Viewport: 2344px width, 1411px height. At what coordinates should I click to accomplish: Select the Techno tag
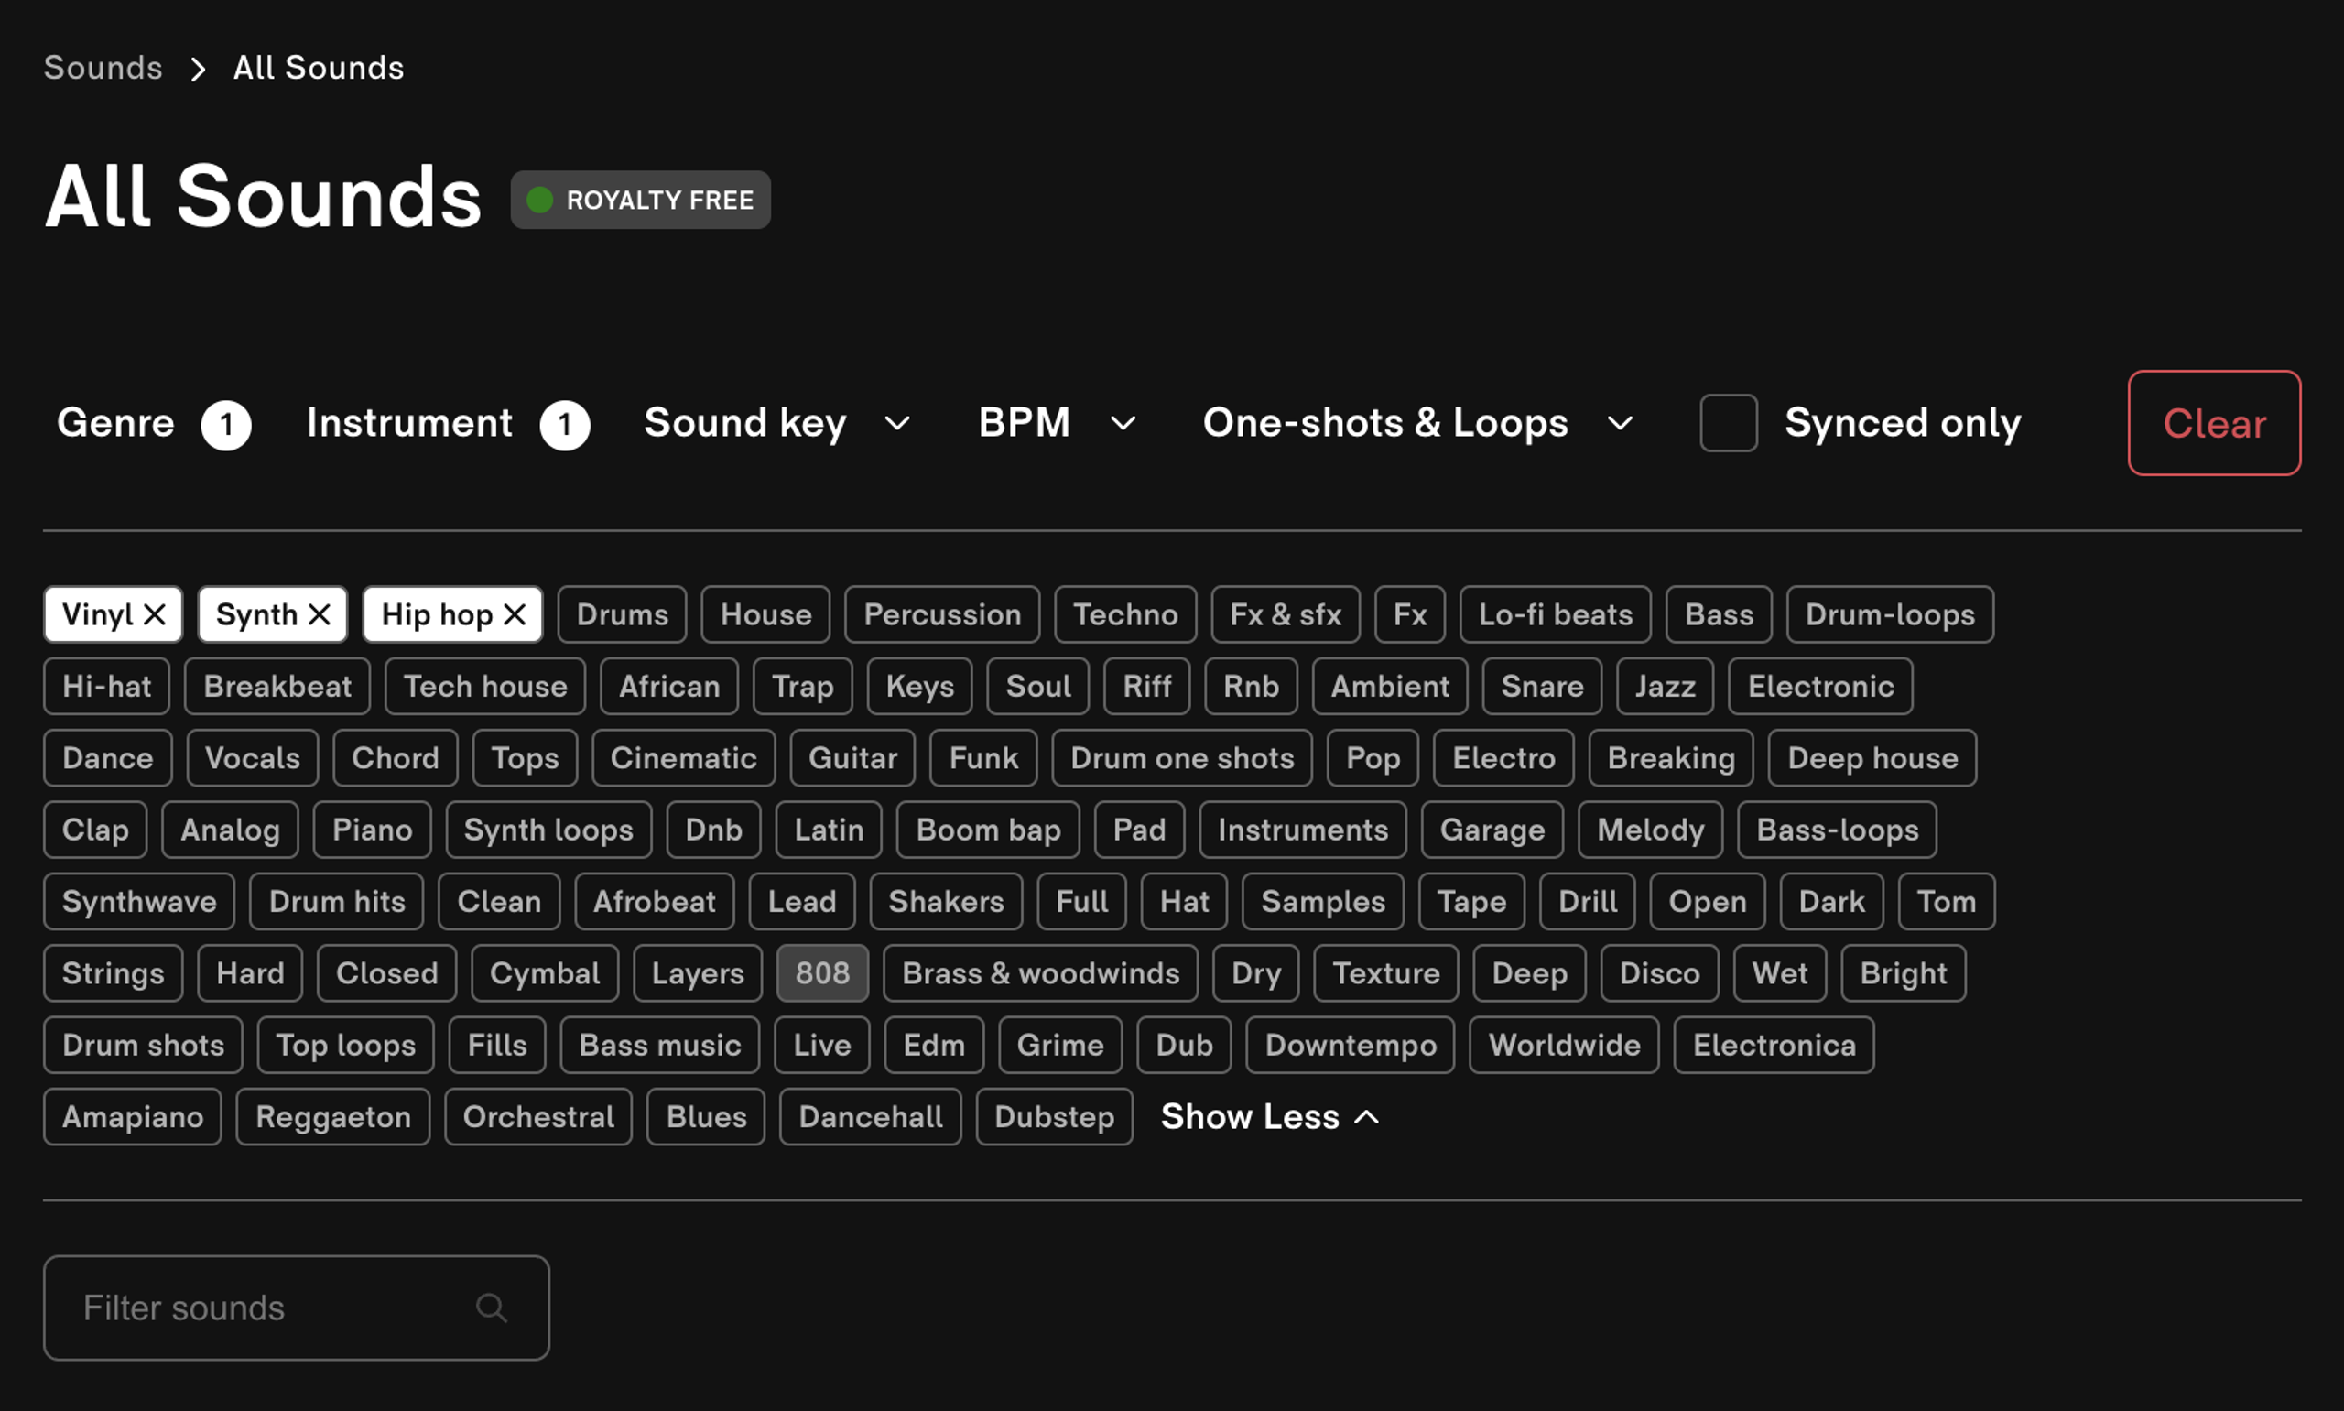pos(1124,614)
